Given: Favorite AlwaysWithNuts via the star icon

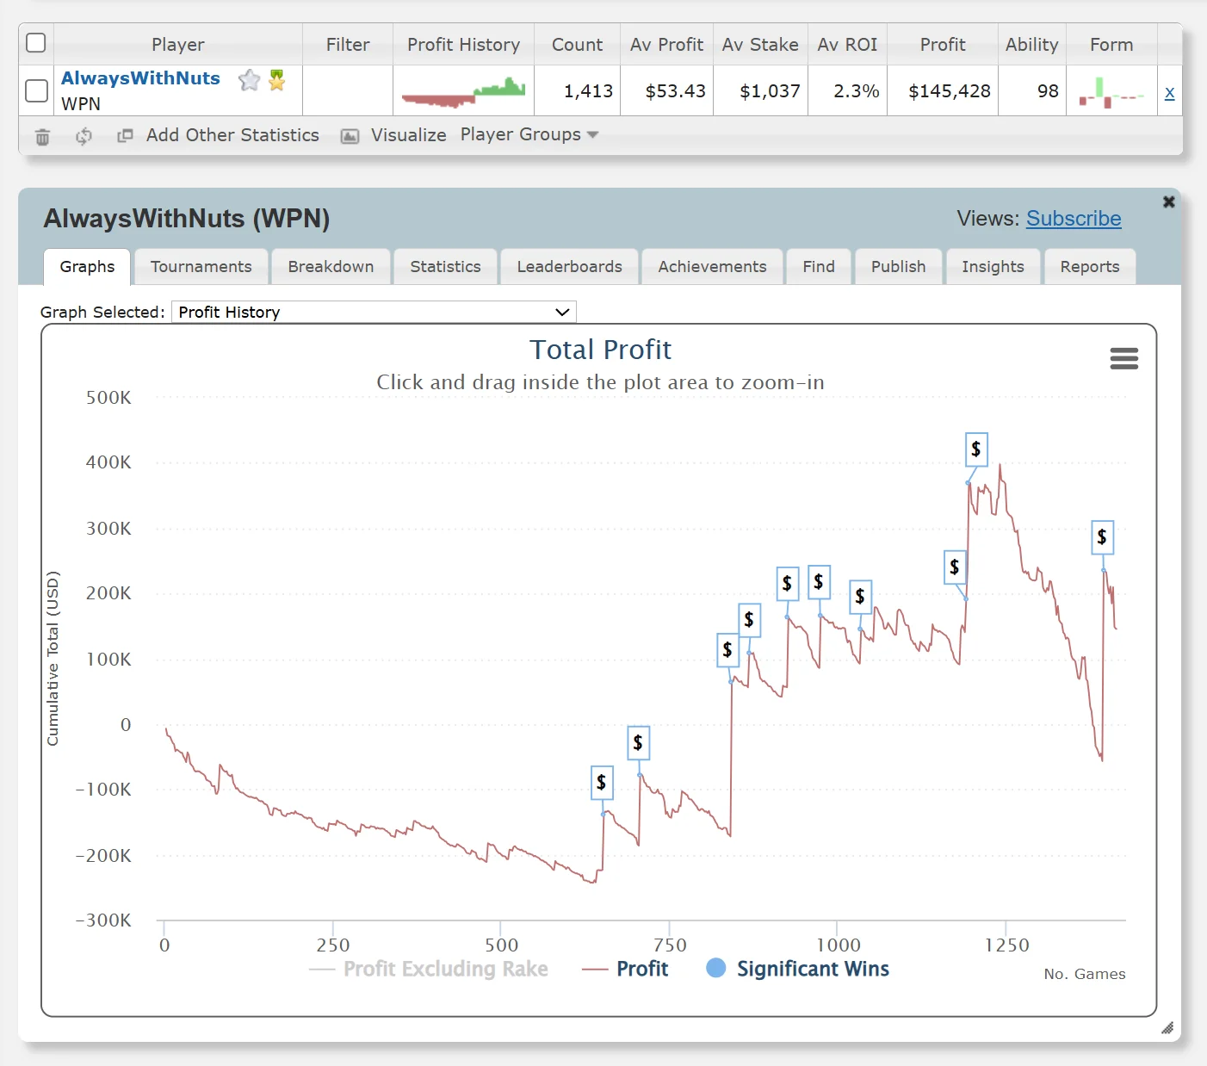Looking at the screenshot, I should point(249,80).
